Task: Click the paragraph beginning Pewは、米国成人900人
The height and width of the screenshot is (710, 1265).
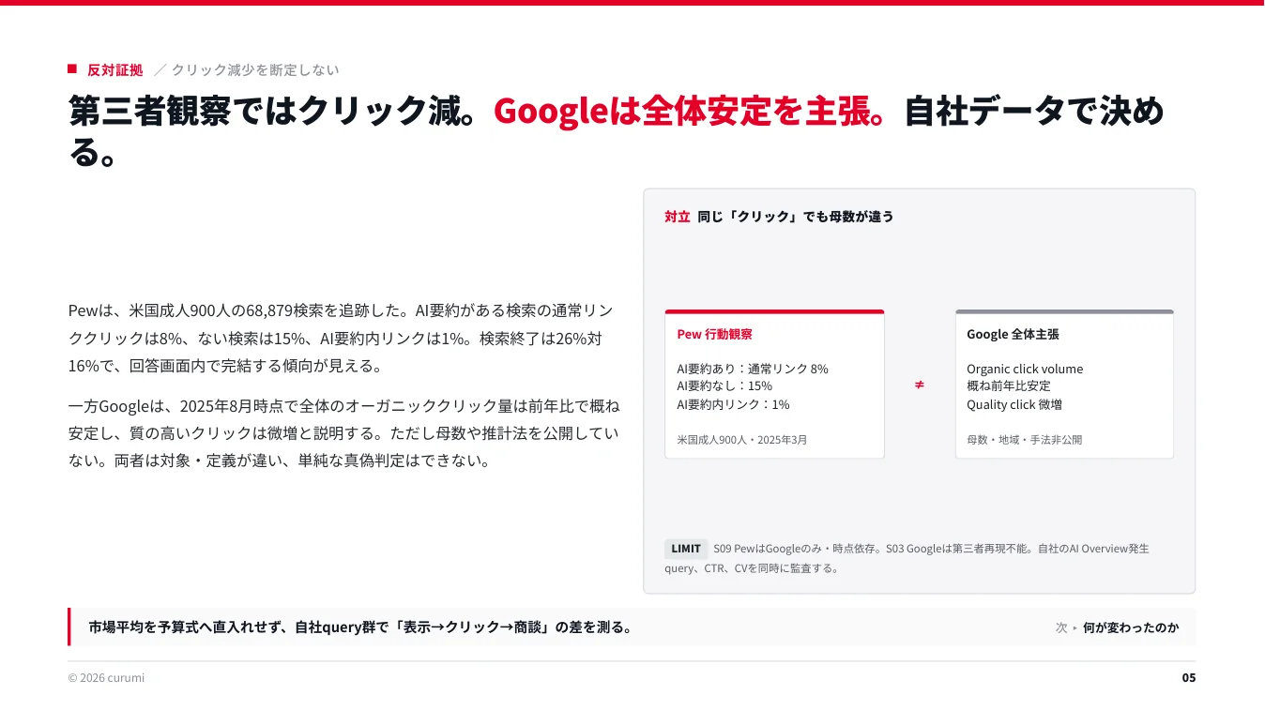Action: (x=342, y=338)
